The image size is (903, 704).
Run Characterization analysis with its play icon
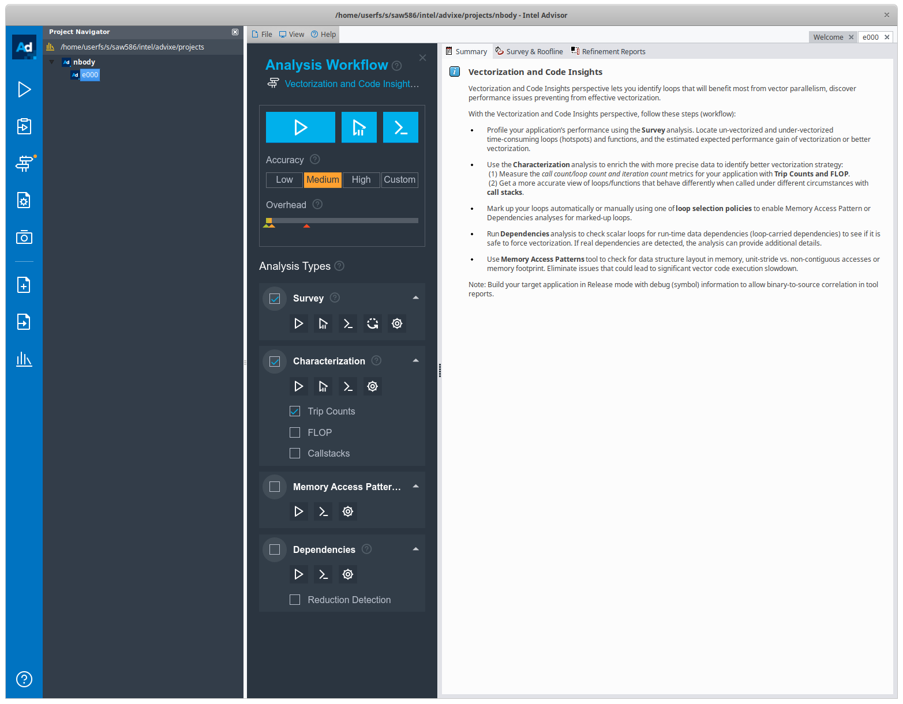(298, 386)
